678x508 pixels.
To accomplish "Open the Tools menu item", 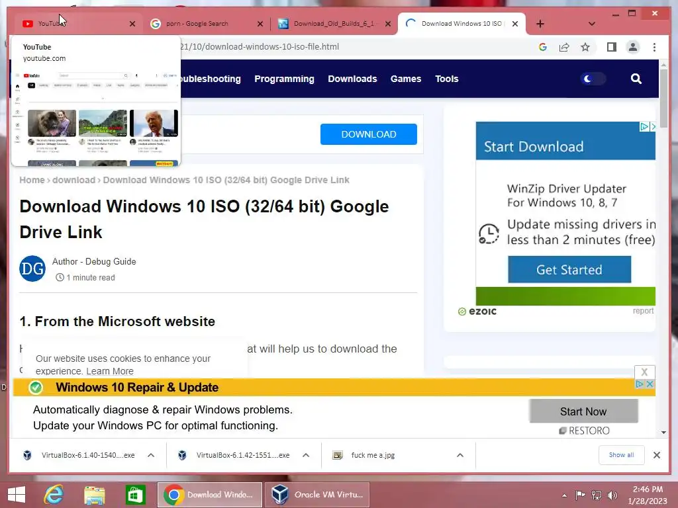I will [x=447, y=79].
